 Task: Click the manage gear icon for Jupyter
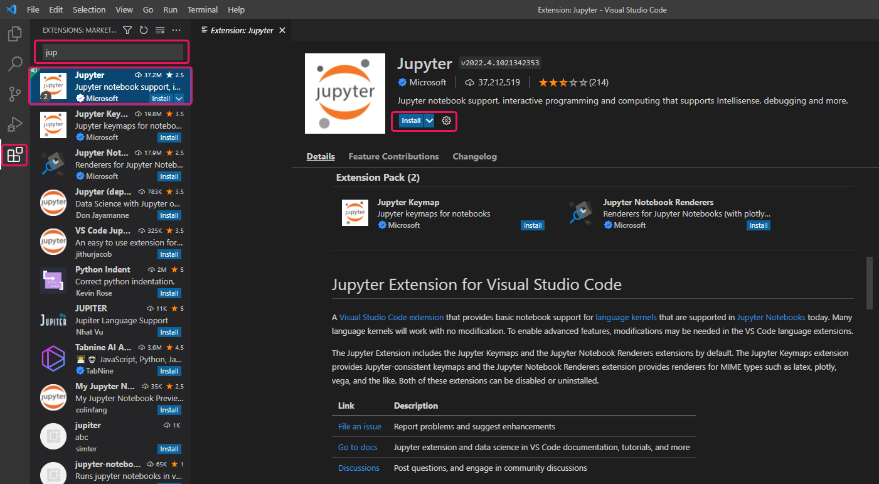coord(447,121)
